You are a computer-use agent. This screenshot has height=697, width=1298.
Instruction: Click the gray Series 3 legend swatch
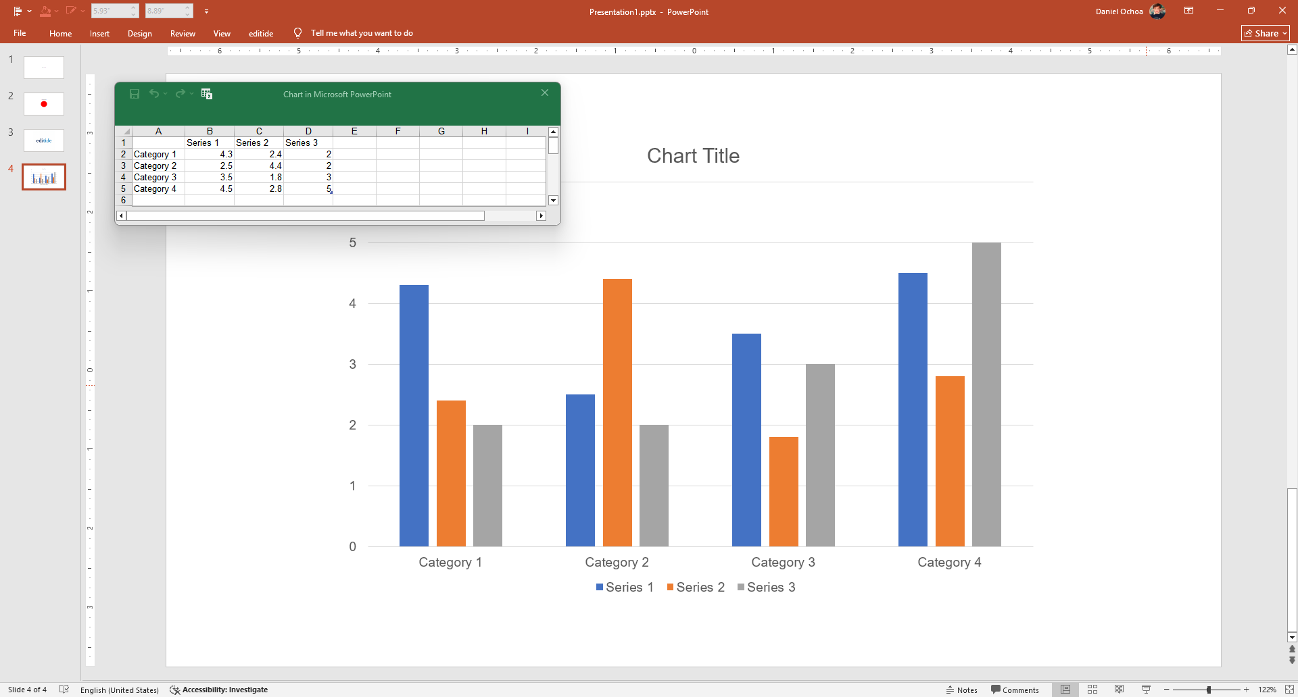point(741,587)
